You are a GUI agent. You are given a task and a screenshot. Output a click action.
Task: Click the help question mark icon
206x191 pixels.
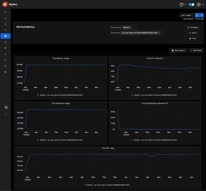point(181,5)
